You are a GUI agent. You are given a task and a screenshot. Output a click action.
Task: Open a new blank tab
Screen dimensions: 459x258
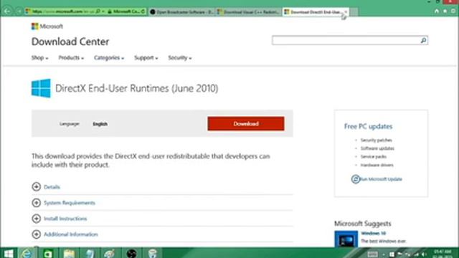click(354, 12)
